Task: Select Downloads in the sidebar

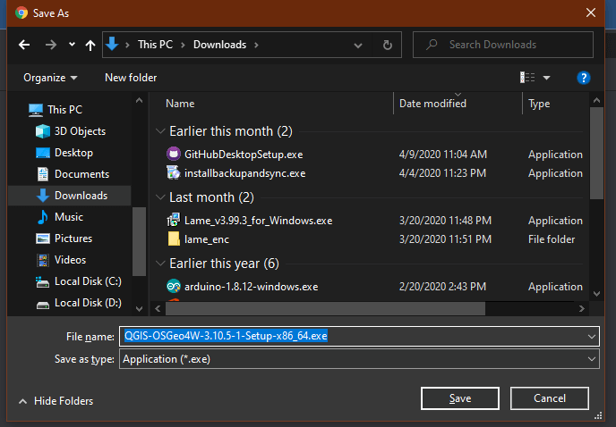Action: (x=70, y=196)
